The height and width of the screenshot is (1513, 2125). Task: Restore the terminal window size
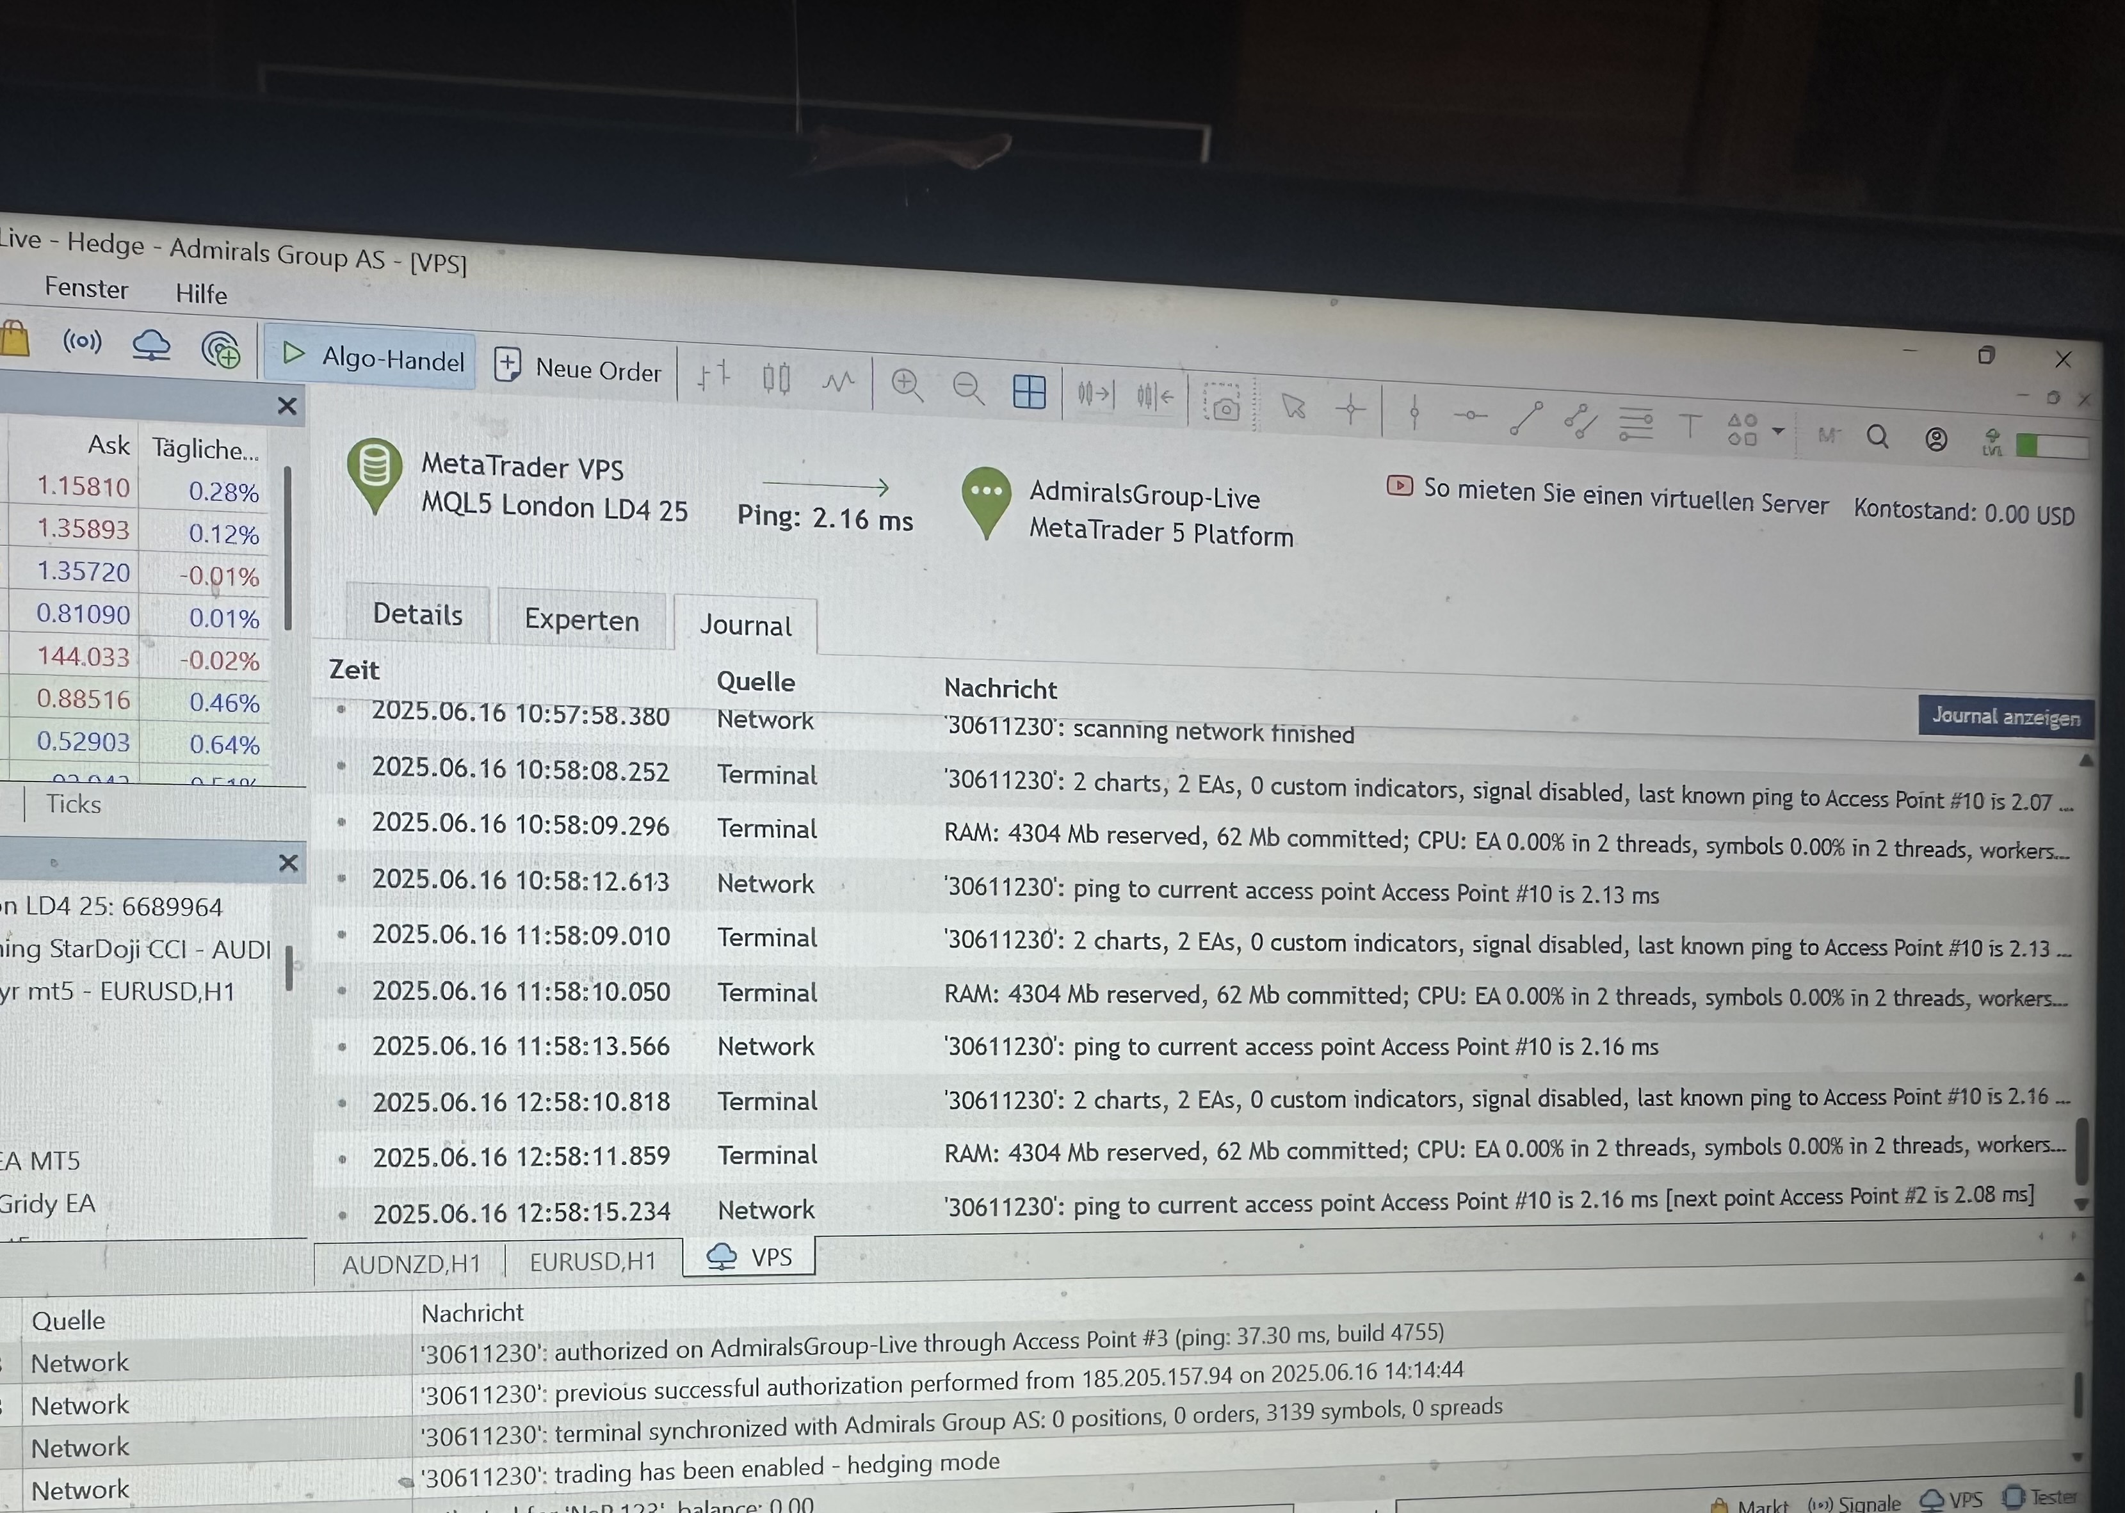tap(1986, 355)
